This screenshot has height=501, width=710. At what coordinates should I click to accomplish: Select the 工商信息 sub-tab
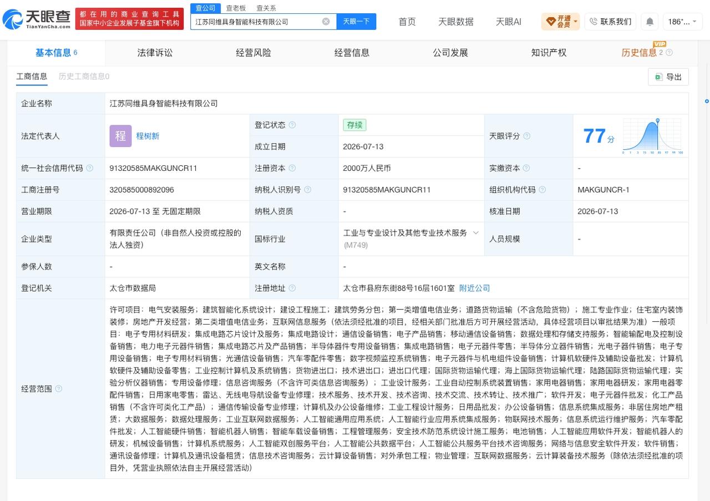pos(32,77)
